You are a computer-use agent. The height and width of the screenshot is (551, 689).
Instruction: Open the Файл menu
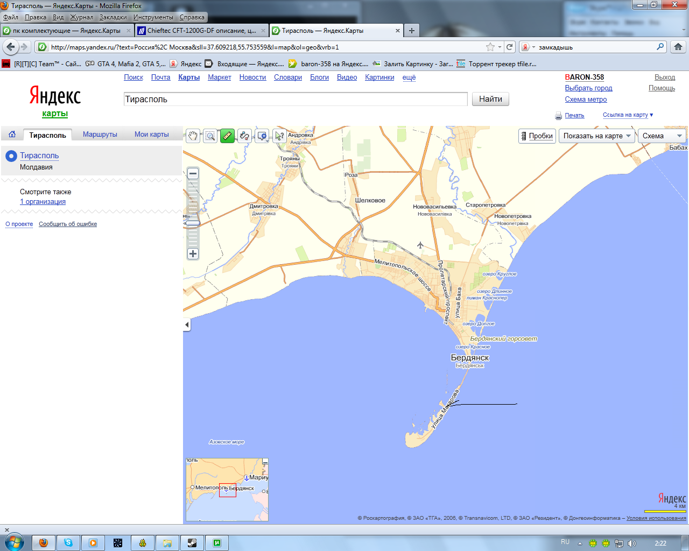tap(10, 17)
